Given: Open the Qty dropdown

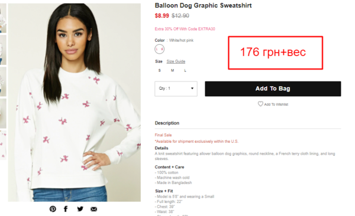Looking at the screenshot, I should pos(176,89).
